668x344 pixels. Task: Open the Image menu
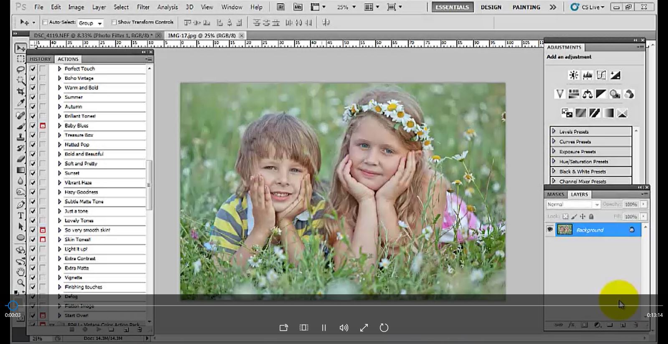(x=76, y=7)
